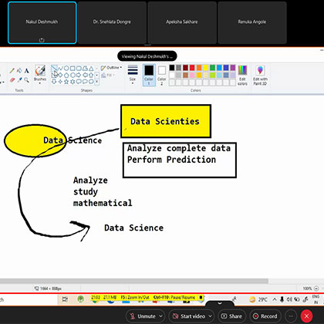Open the more options ellipsis button
324x324 pixels.
tap(291, 316)
